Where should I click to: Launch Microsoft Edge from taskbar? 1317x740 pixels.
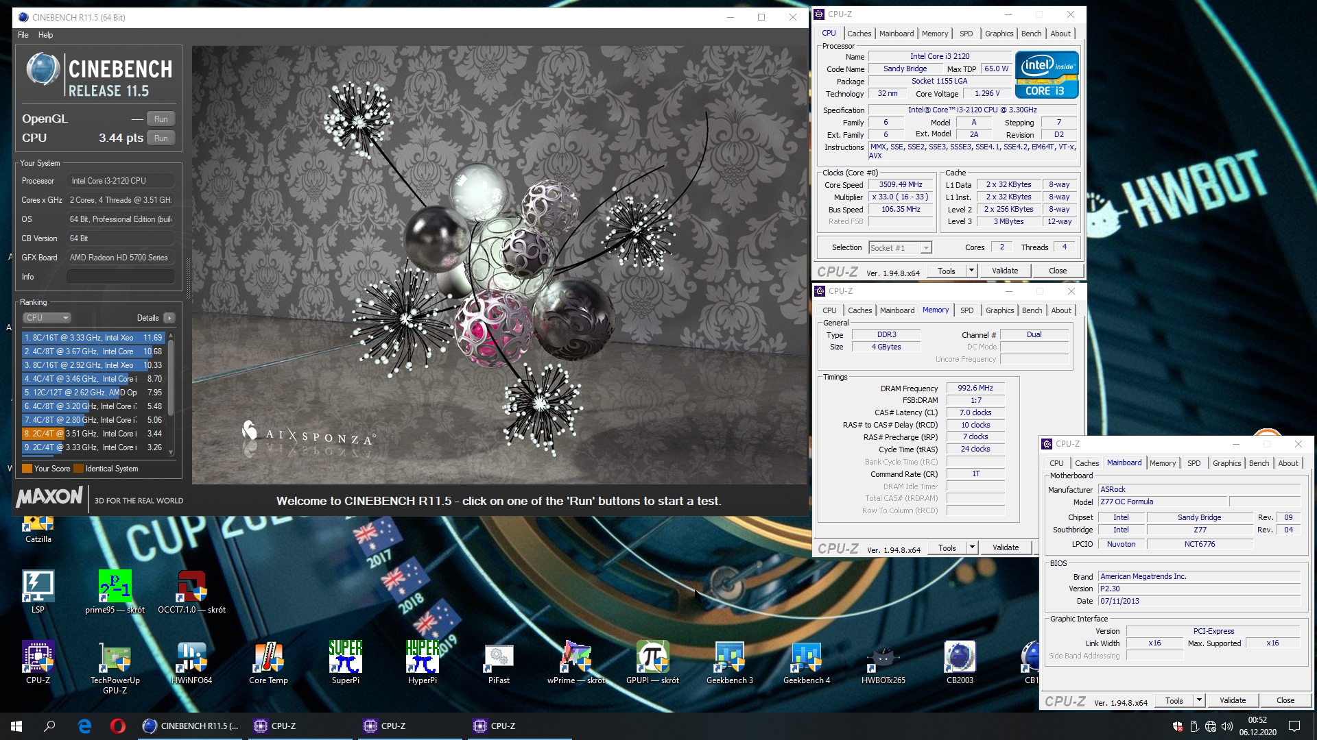pos(84,726)
